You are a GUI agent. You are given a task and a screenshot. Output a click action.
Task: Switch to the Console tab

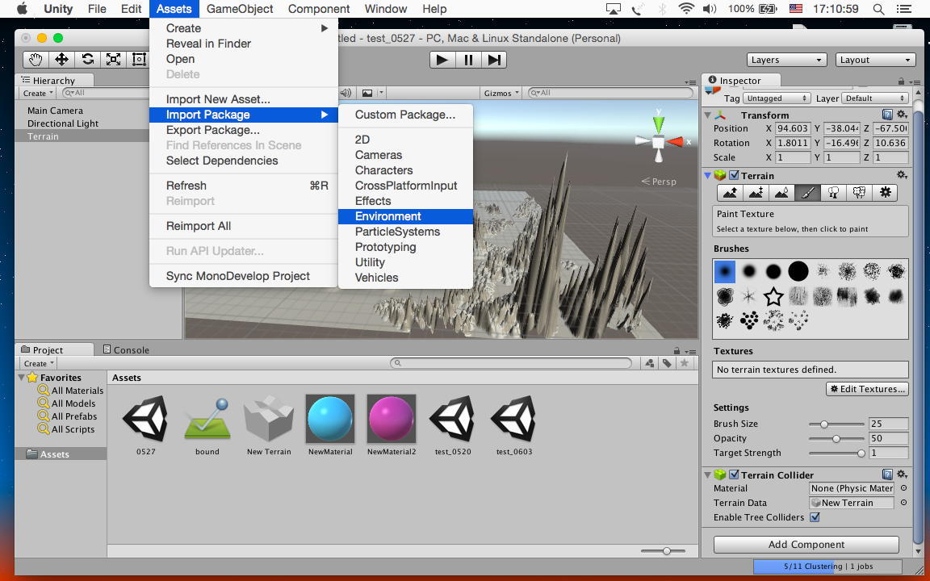coord(127,350)
